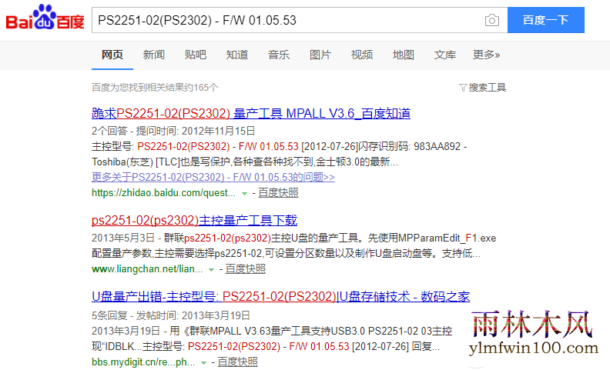Open the 文库 tab
The width and height of the screenshot is (610, 370).
tap(445, 55)
